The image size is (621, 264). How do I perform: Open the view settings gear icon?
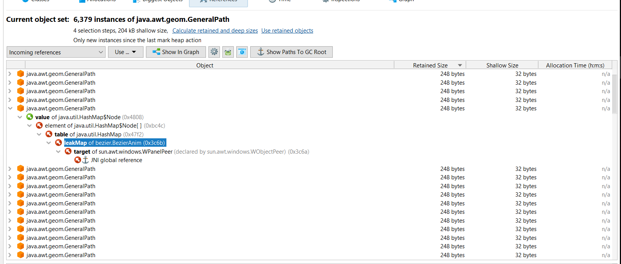click(214, 52)
